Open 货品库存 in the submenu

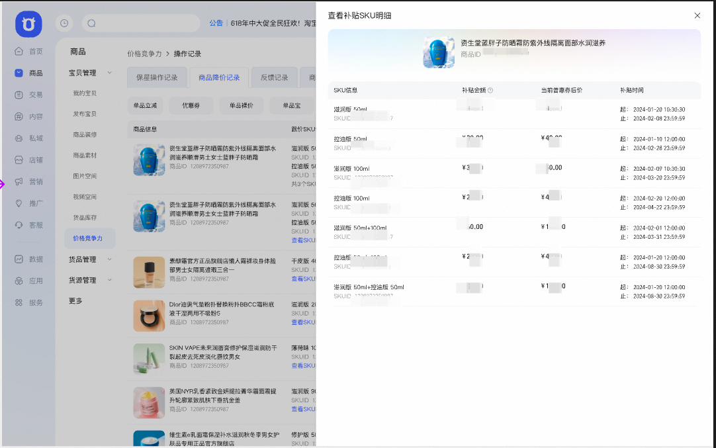coord(85,217)
